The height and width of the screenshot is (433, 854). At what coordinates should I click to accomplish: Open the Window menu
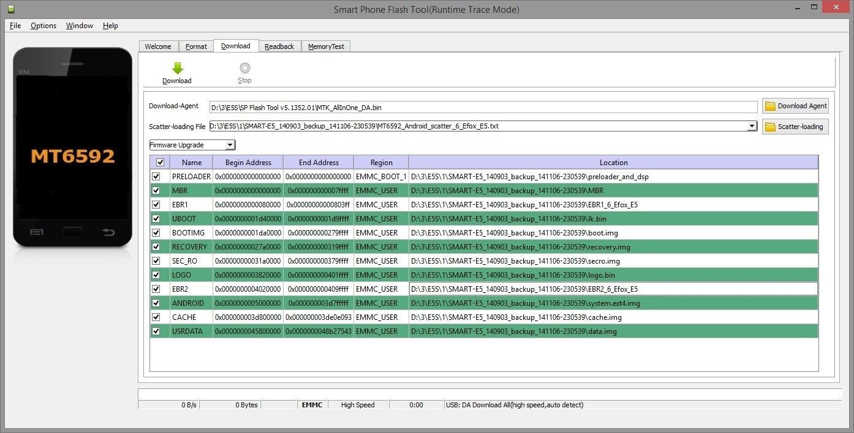pos(80,26)
